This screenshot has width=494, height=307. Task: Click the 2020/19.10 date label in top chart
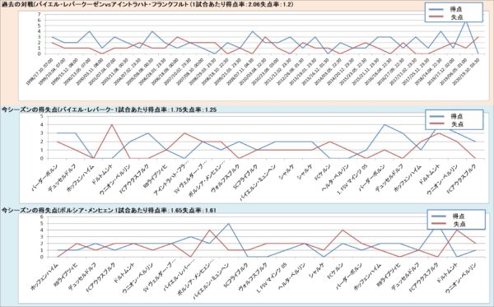(466, 72)
